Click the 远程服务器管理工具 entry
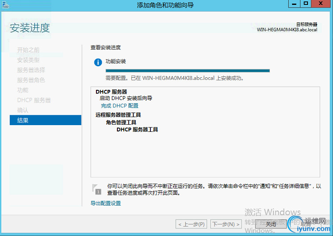Screen dimensions: 333x236 (x=118, y=115)
